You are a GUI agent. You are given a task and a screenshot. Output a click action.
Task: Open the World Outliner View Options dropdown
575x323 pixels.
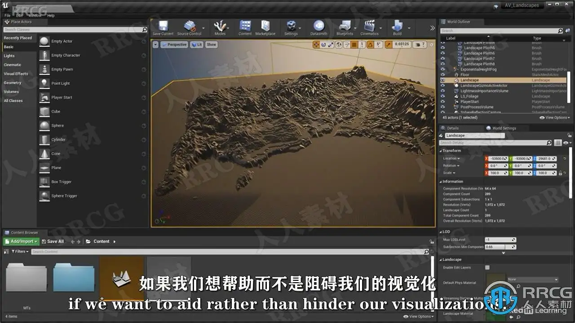click(555, 118)
